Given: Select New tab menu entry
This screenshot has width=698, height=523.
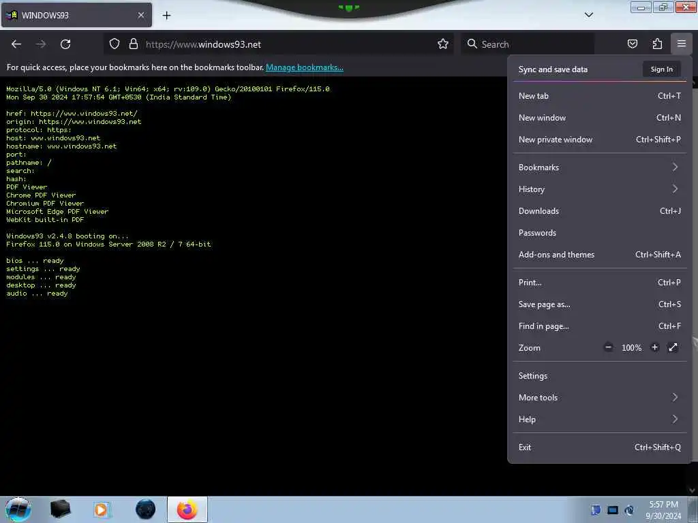Looking at the screenshot, I should (x=599, y=96).
